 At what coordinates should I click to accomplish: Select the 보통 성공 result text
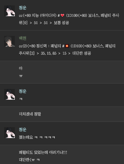(61, 23)
